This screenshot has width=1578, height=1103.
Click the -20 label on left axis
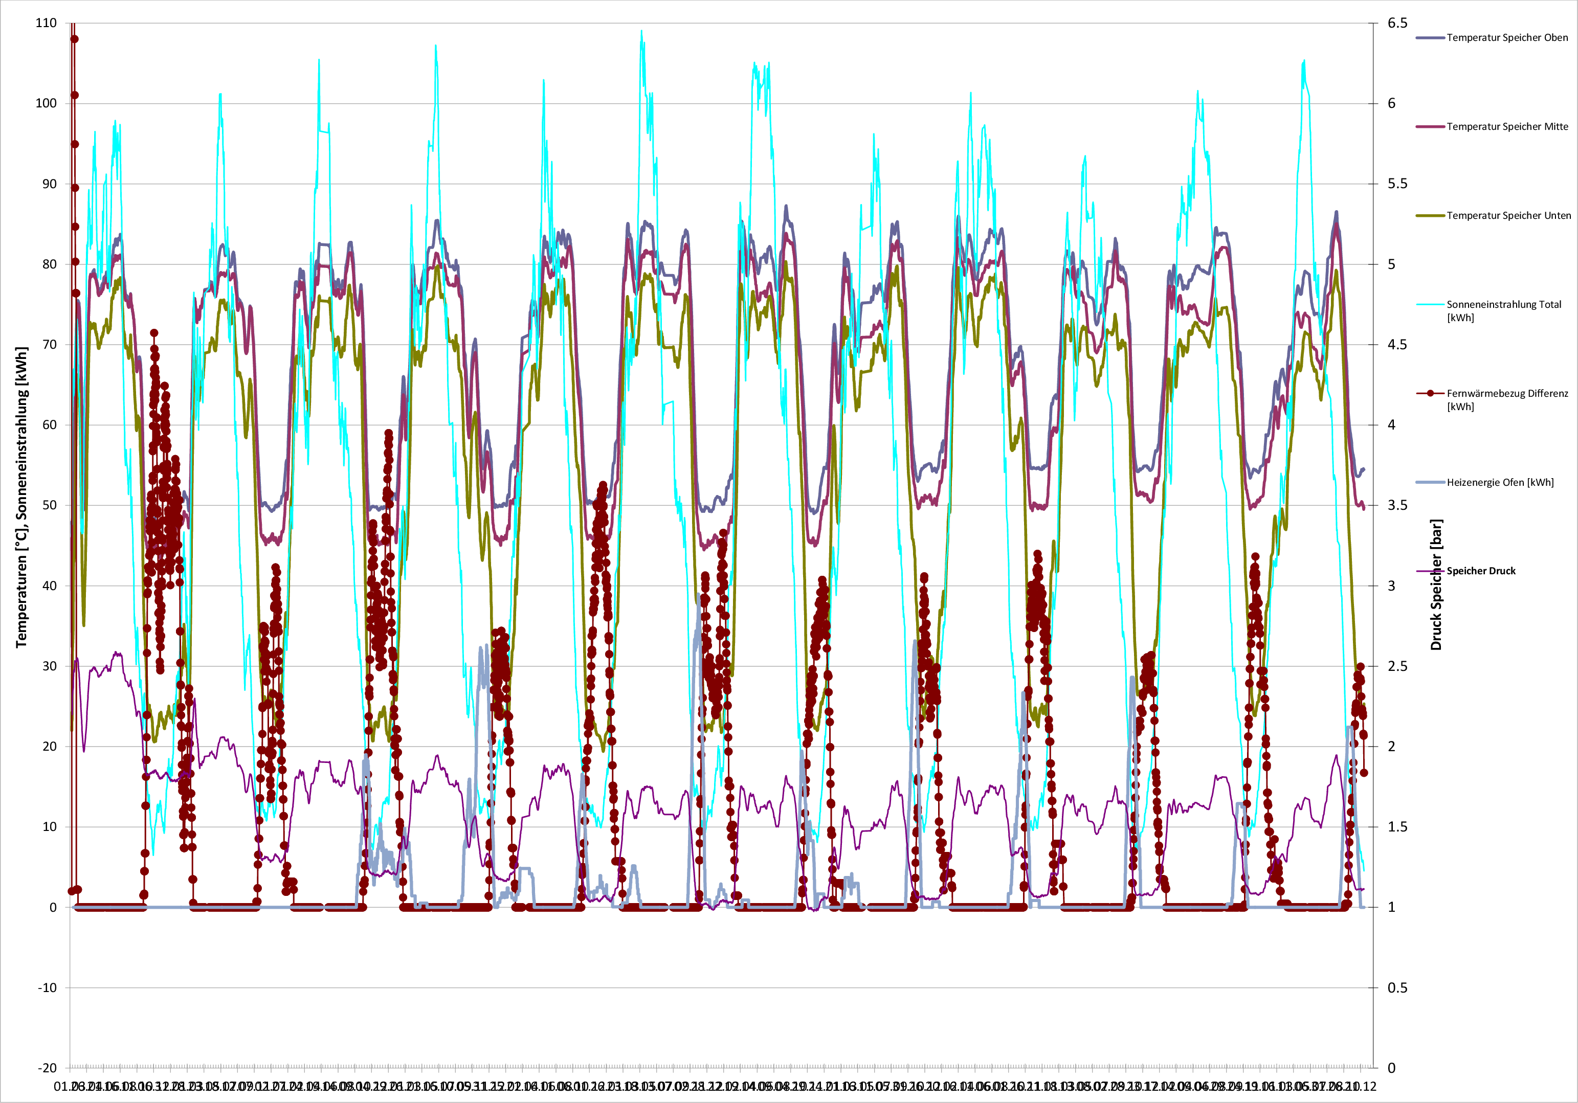pos(47,1068)
